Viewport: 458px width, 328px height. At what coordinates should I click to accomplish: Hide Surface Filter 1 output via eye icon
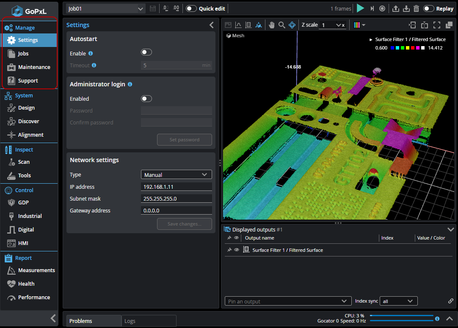pyautogui.click(x=237, y=250)
